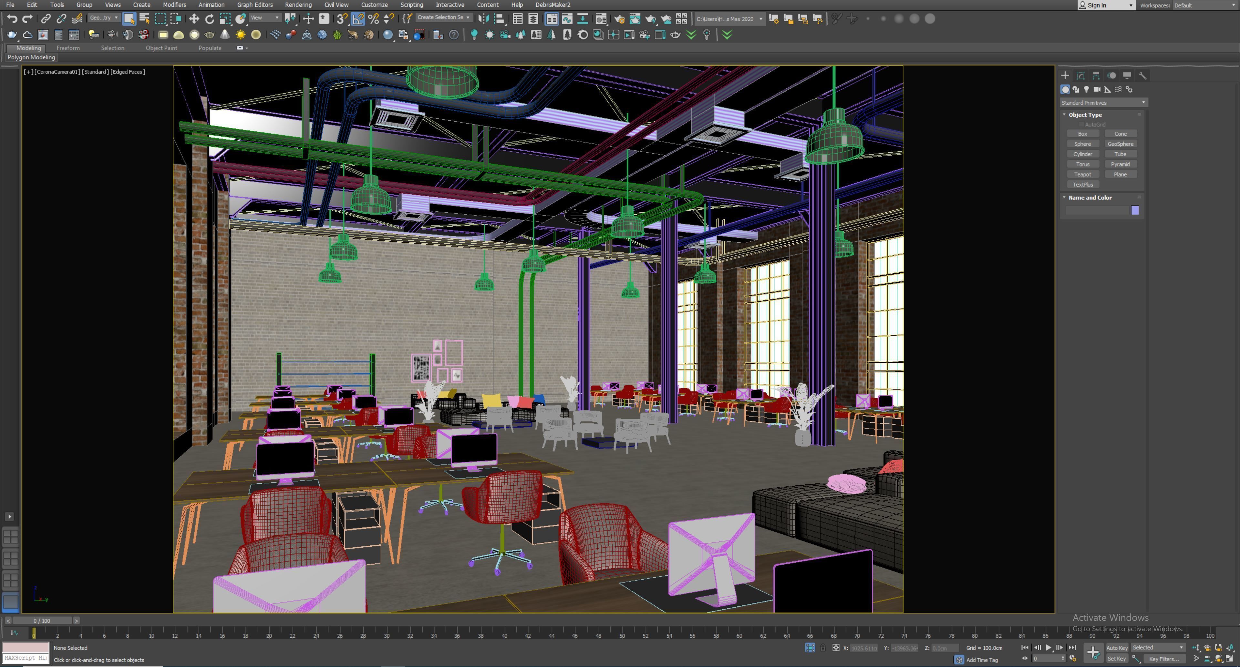1240x667 pixels.
Task: Activate the Bind to Space Warp tool
Action: coord(77,19)
